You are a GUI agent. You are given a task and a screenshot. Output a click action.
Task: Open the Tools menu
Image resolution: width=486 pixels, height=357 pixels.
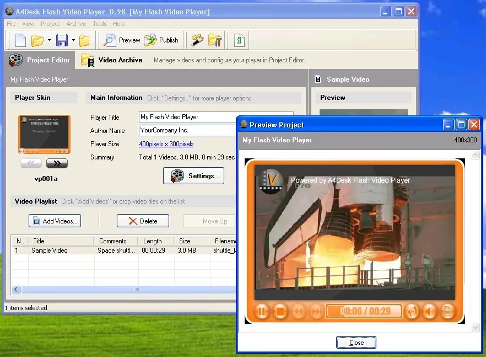pos(100,24)
